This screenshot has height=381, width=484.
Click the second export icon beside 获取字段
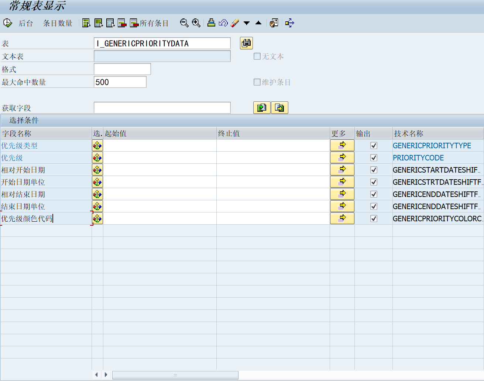tap(279, 108)
